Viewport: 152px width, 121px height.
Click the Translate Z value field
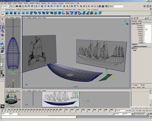coord(148,29)
